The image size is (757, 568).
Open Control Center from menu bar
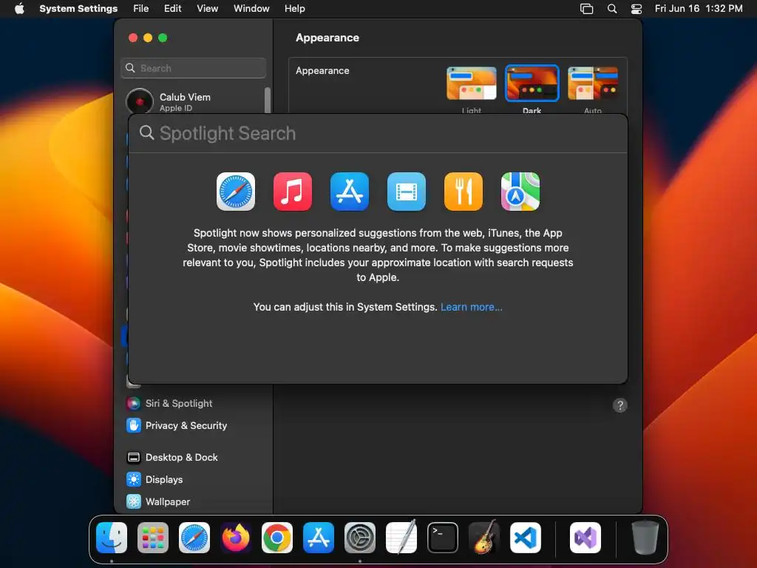(x=637, y=9)
